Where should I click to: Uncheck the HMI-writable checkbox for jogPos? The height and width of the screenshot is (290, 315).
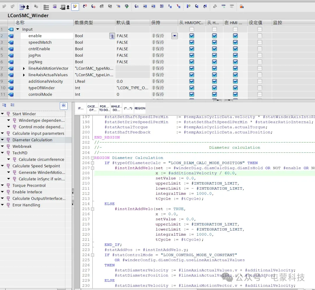[x=214, y=55]
